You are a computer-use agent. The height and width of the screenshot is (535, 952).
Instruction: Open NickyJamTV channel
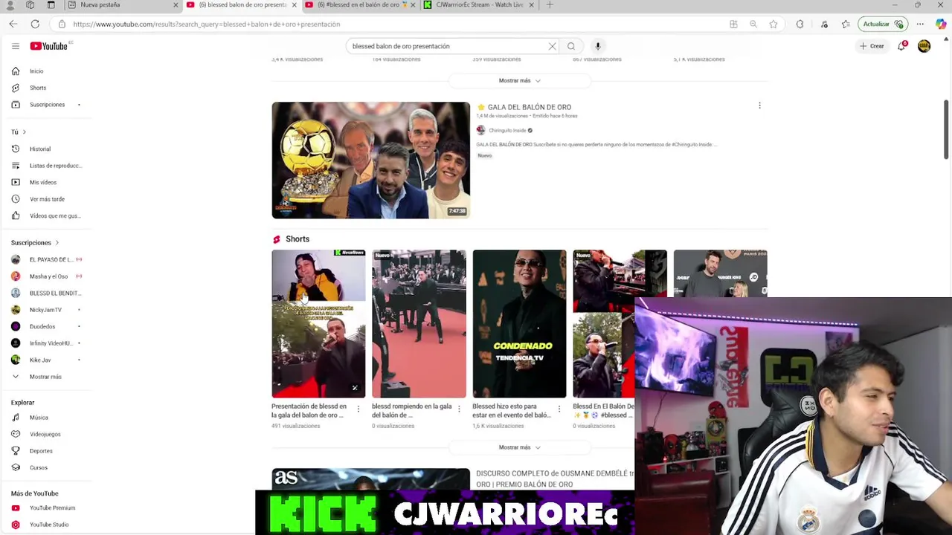[46, 310]
